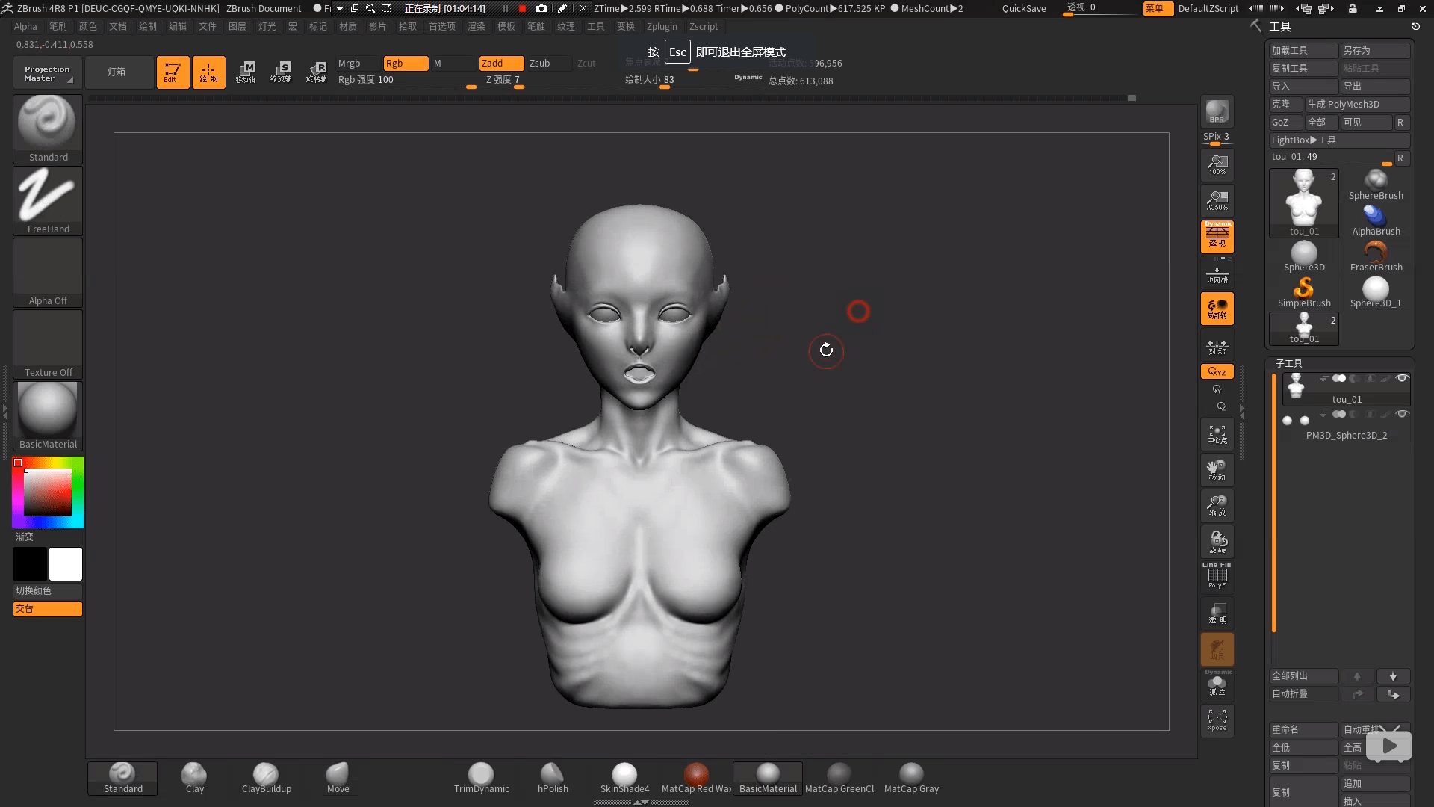Open the Projection Master panel
This screenshot has width=1434, height=807.
click(x=46, y=72)
